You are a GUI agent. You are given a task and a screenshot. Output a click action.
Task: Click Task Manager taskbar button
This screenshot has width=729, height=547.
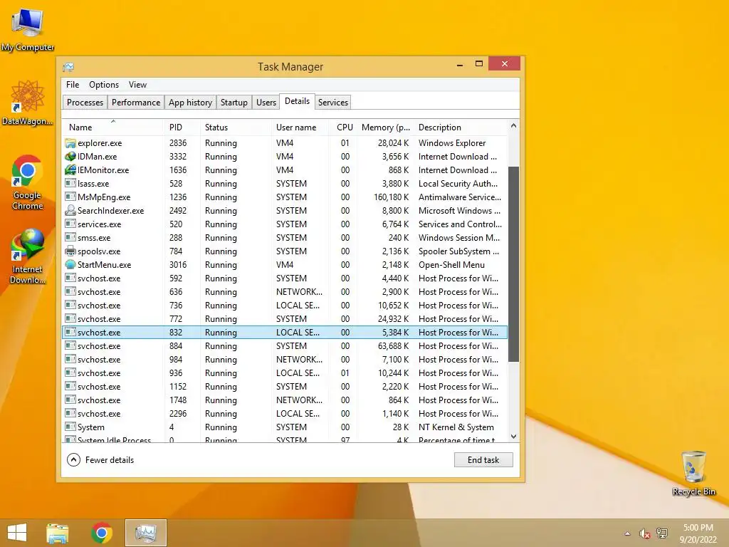(145, 533)
